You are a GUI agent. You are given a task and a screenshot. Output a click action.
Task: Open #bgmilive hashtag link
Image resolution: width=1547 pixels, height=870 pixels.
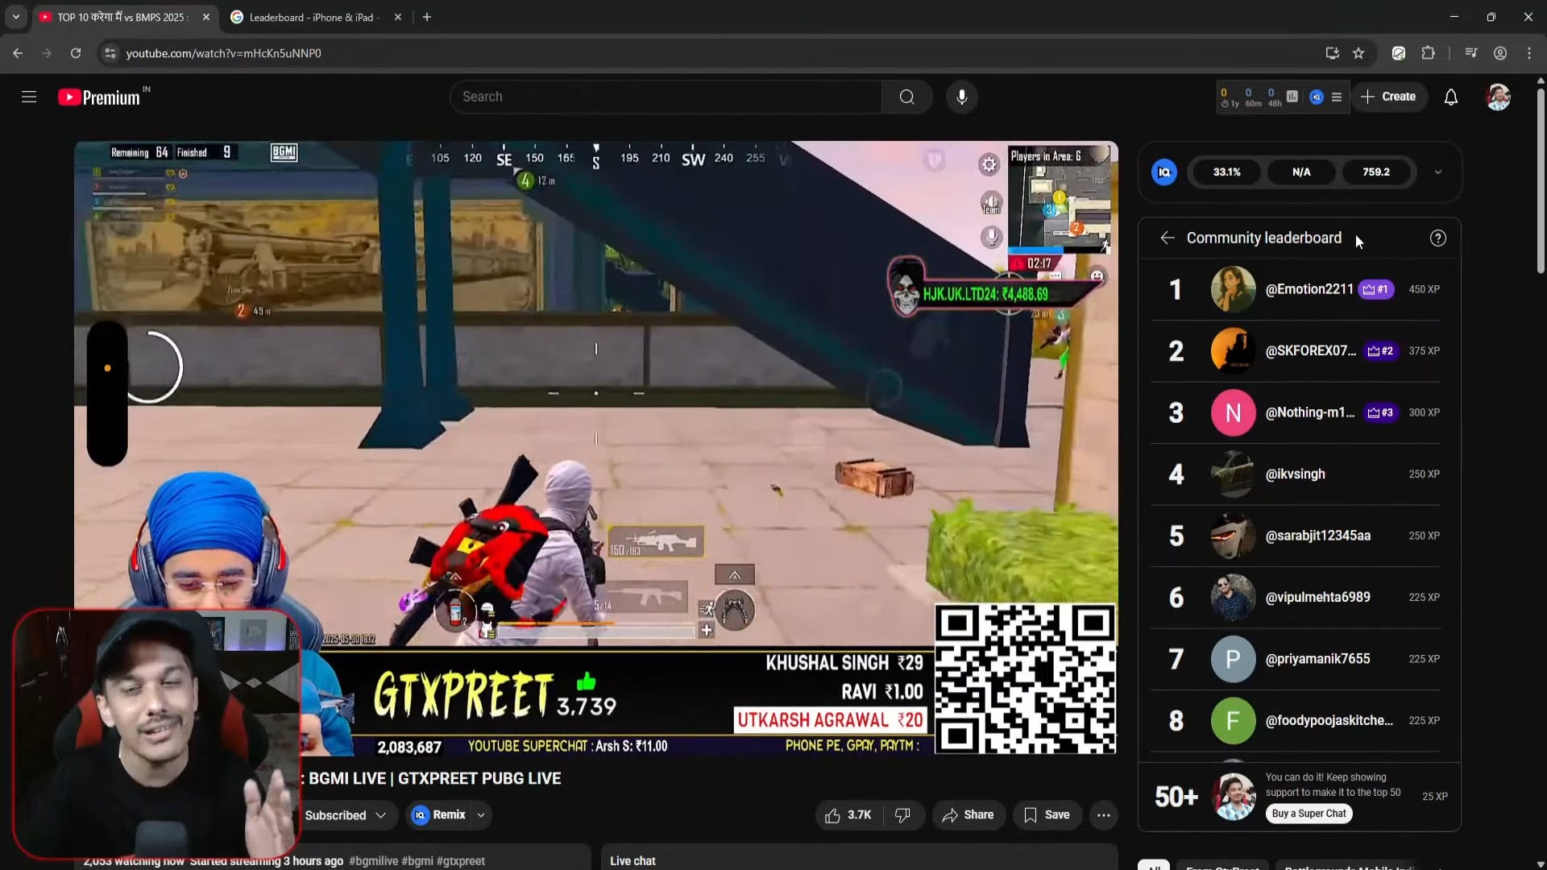[374, 861]
